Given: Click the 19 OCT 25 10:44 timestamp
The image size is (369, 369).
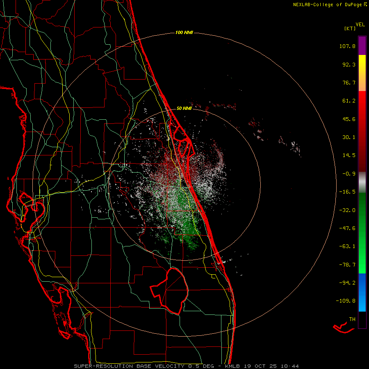Looking at the screenshot, I should click(271, 366).
